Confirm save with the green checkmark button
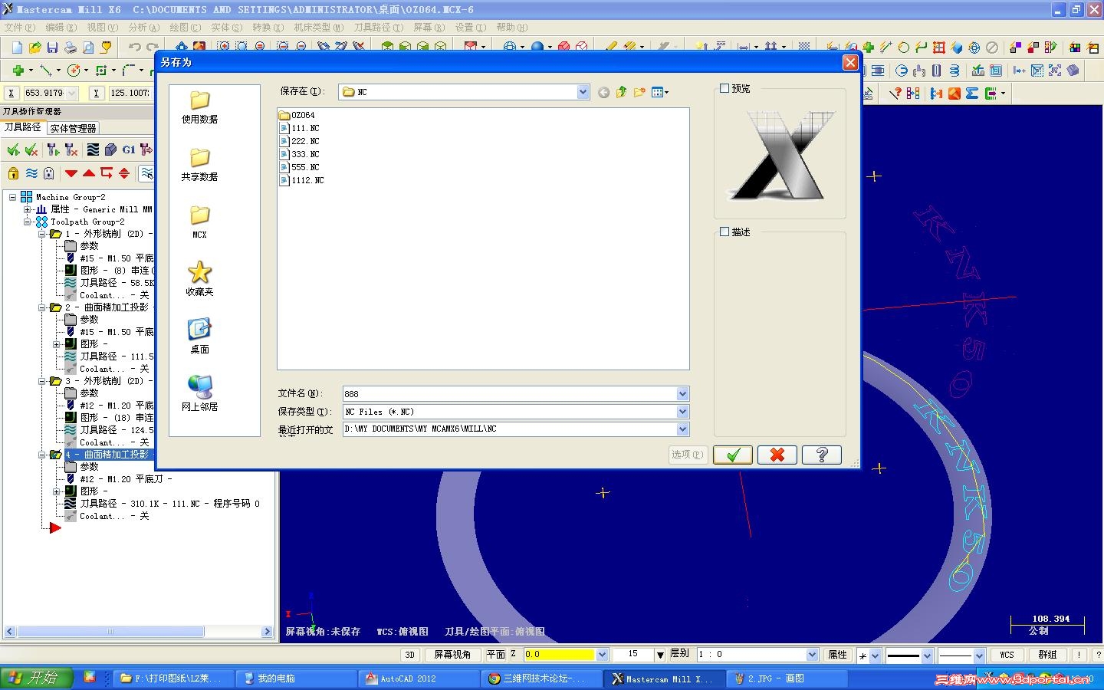1104x690 pixels. pyautogui.click(x=733, y=455)
